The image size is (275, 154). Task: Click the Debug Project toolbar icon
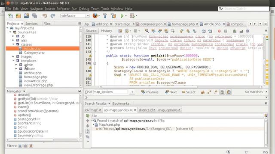pyautogui.click(x=132, y=16)
